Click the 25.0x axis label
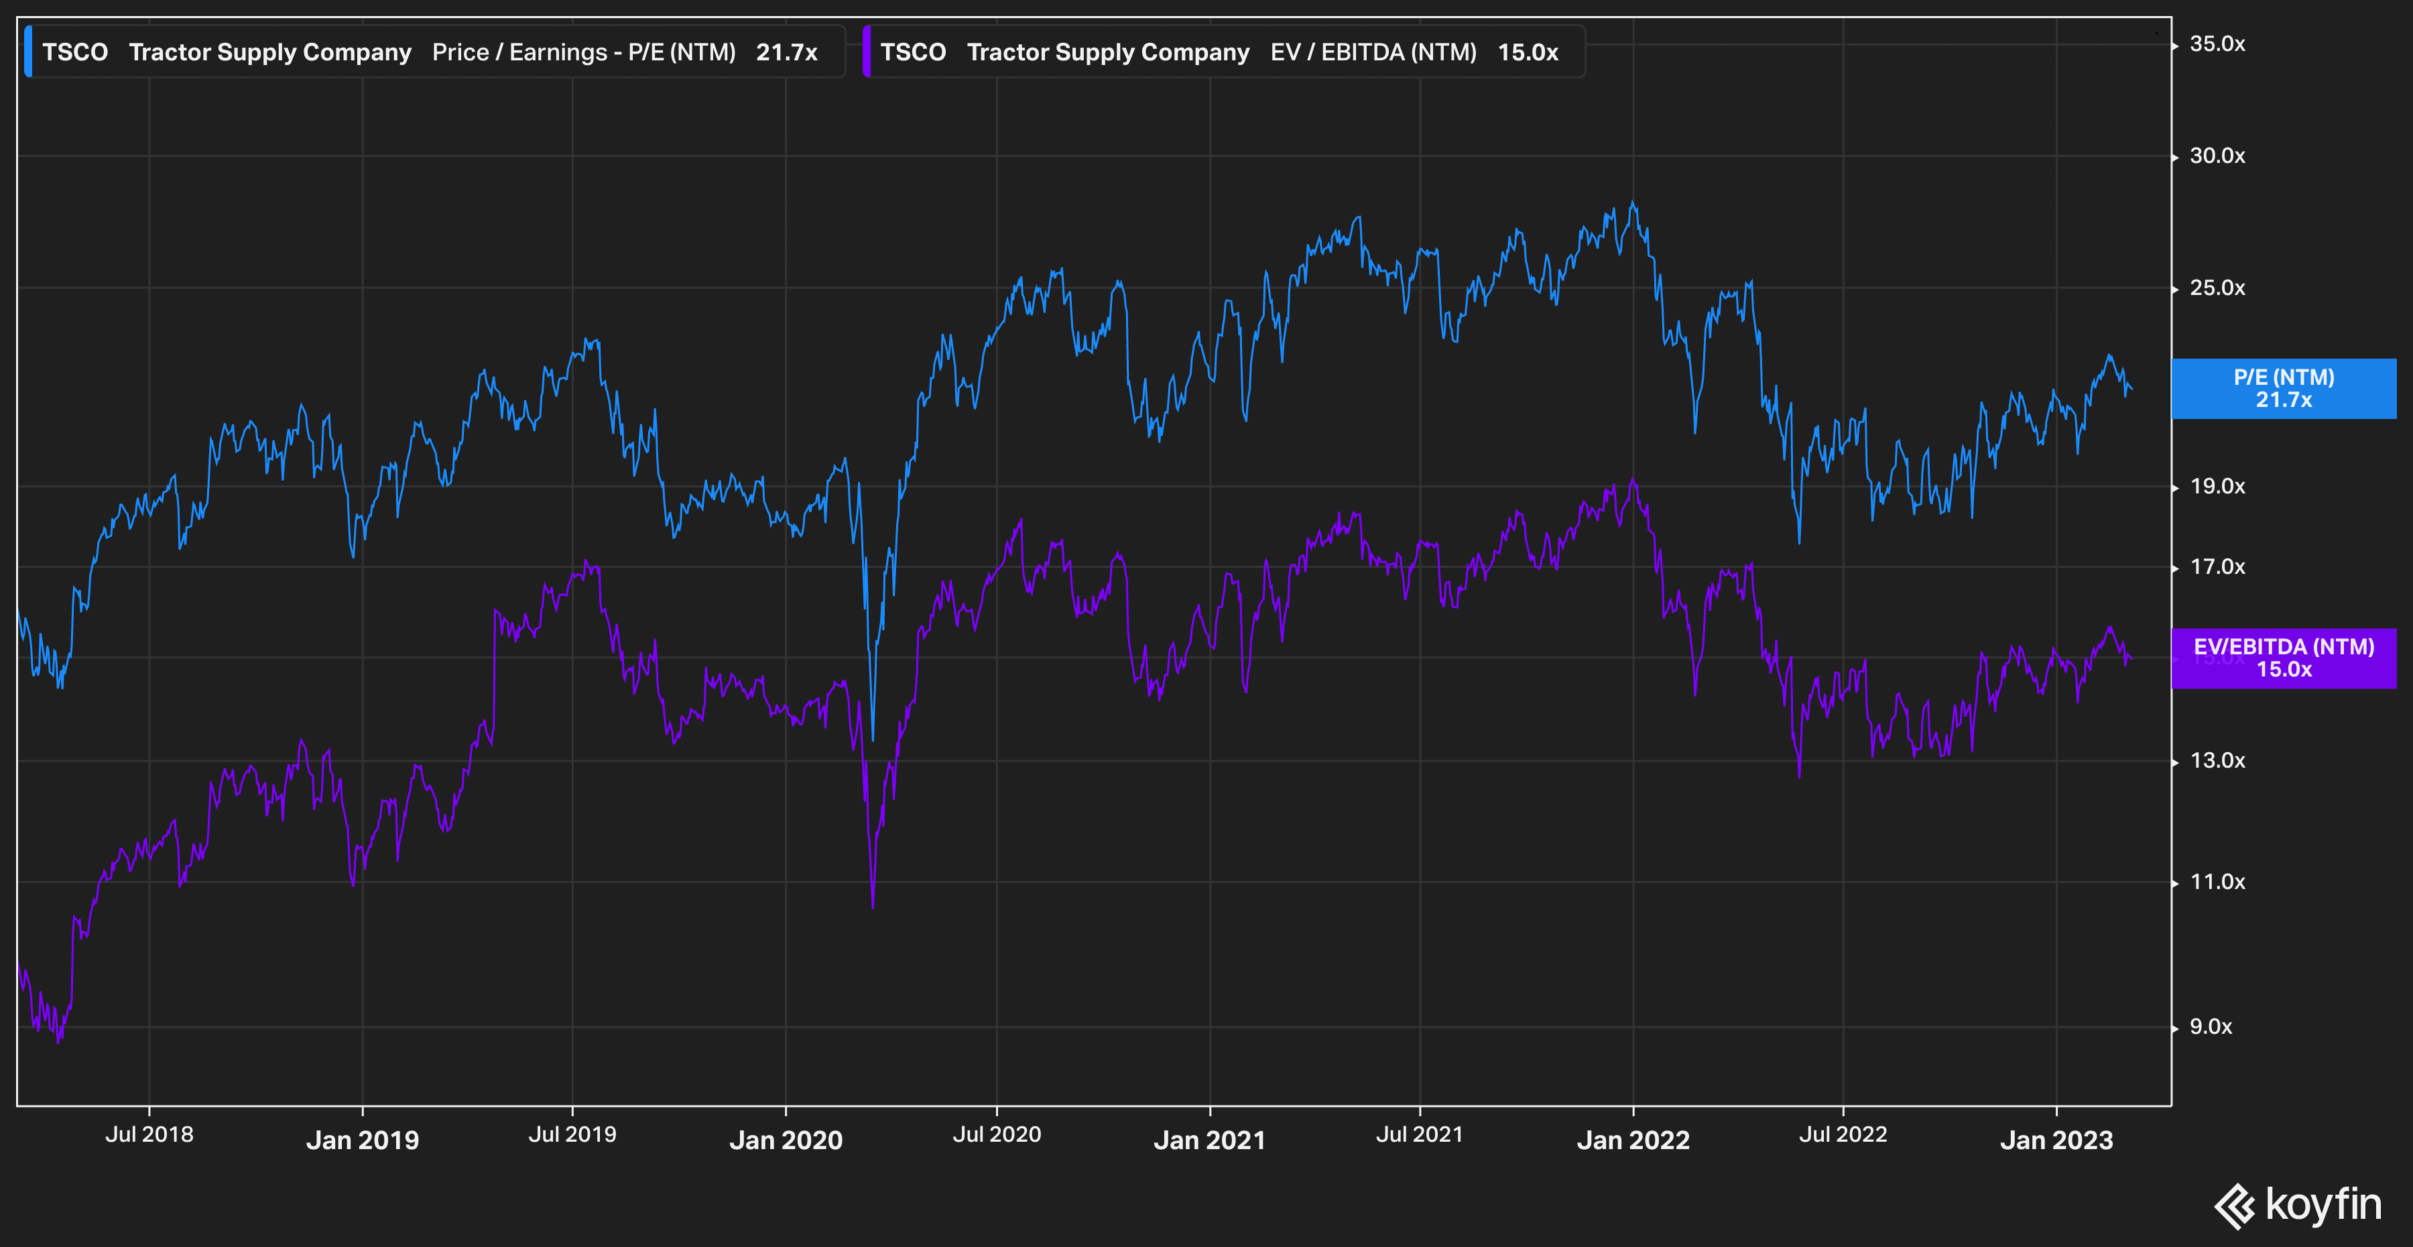This screenshot has height=1247, width=2413. click(2217, 288)
